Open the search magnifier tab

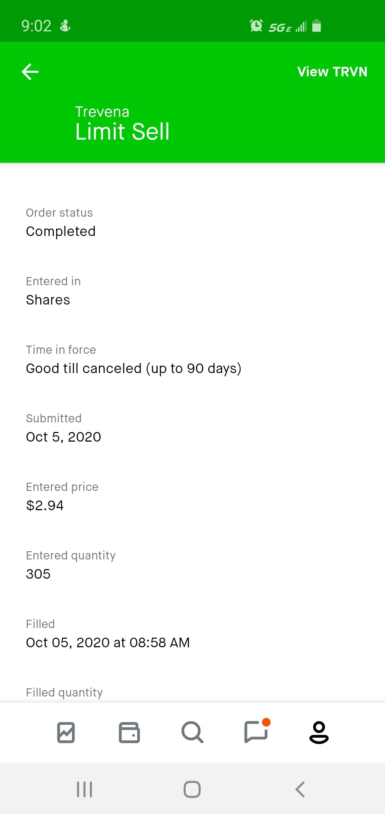[x=192, y=732]
